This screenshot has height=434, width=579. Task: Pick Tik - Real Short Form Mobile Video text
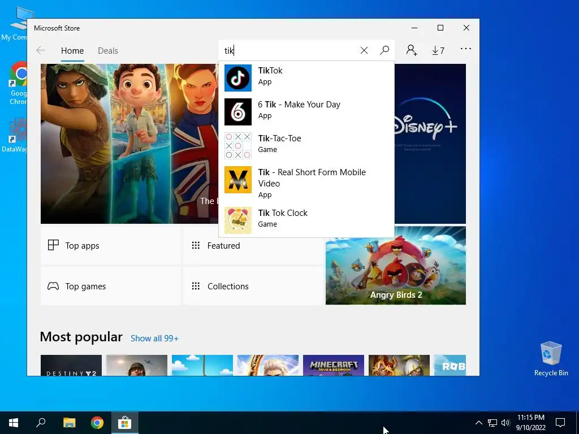pyautogui.click(x=312, y=178)
